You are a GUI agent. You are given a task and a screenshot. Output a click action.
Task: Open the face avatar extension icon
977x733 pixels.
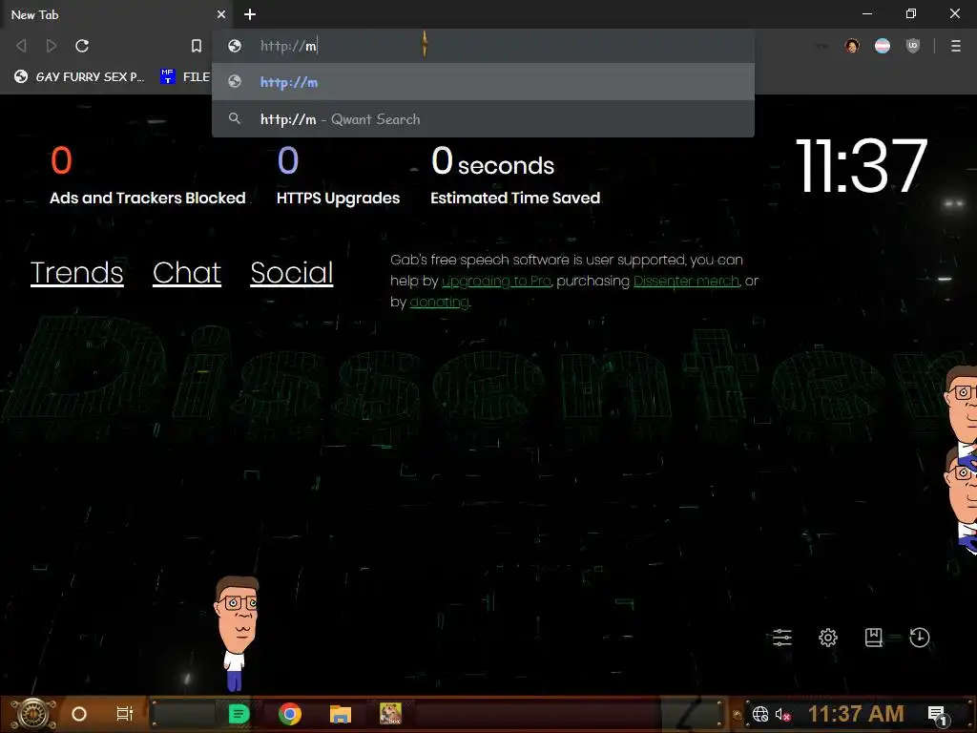[852, 46]
